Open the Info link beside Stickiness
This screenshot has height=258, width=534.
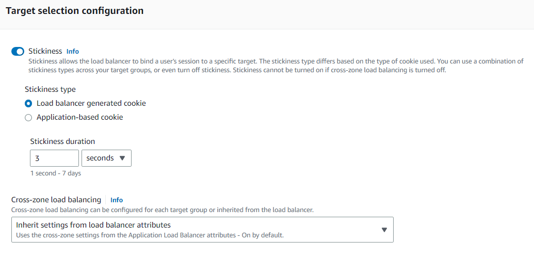pos(73,52)
